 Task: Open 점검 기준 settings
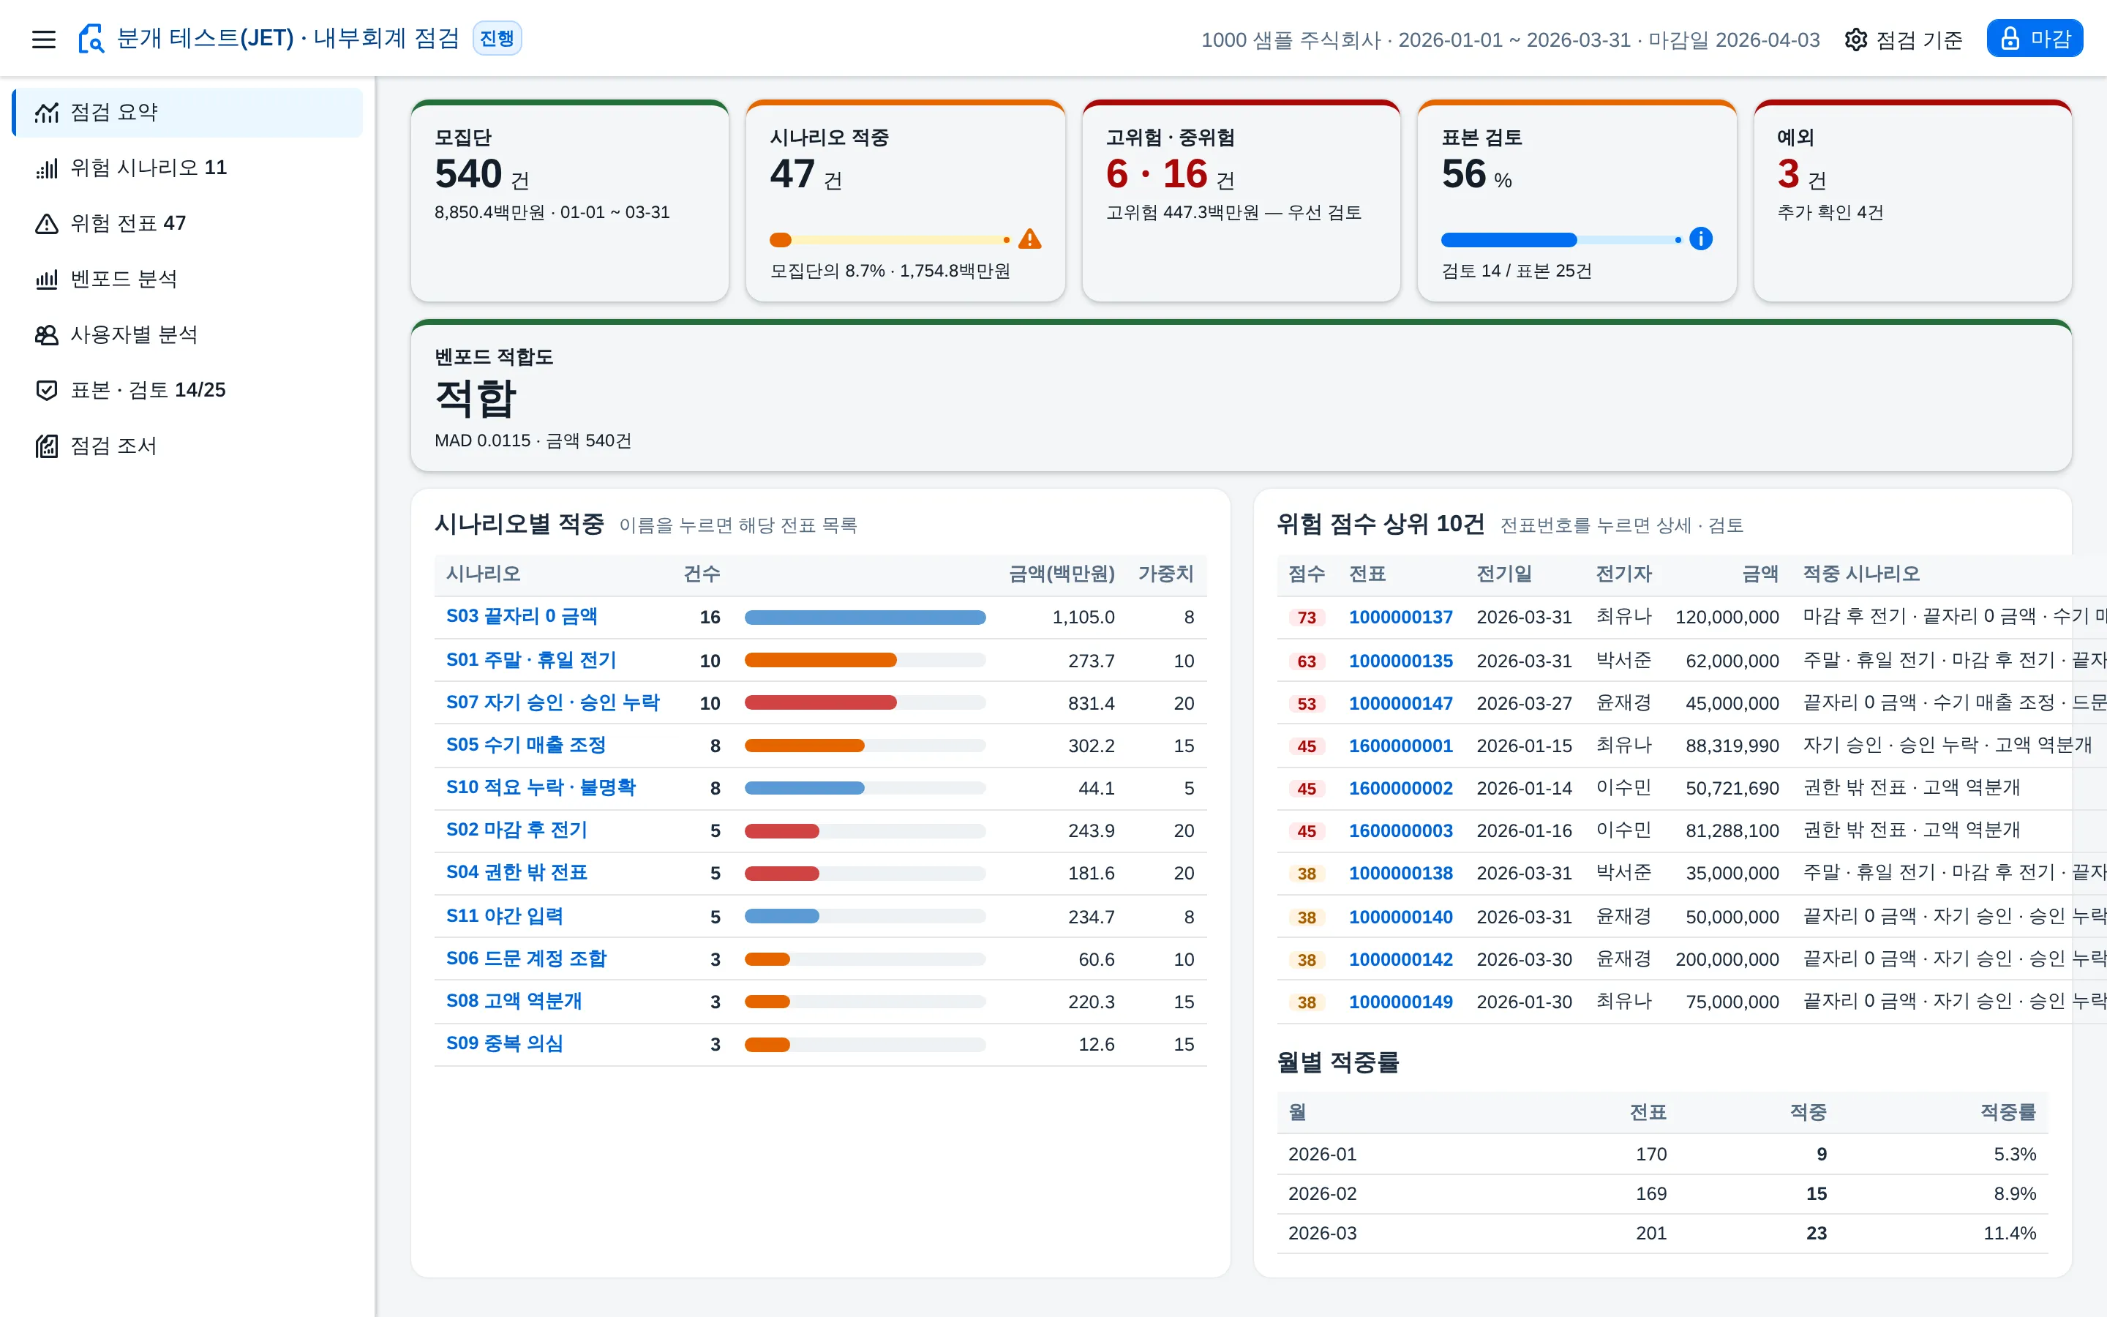click(1904, 40)
